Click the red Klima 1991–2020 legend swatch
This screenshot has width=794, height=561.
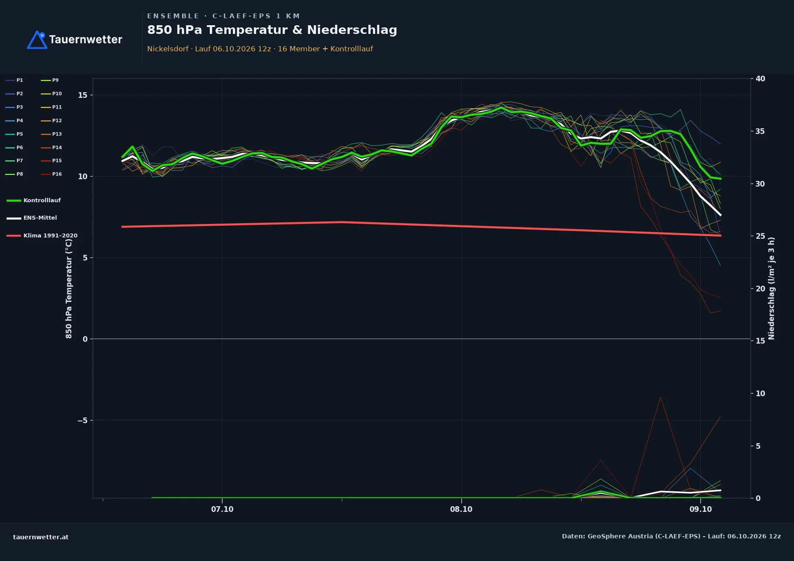tap(14, 236)
